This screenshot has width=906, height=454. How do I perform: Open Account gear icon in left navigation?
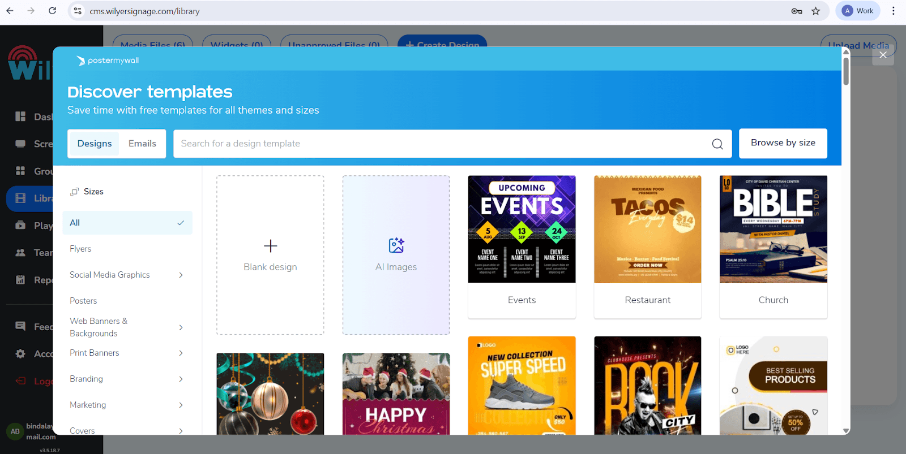click(x=20, y=353)
